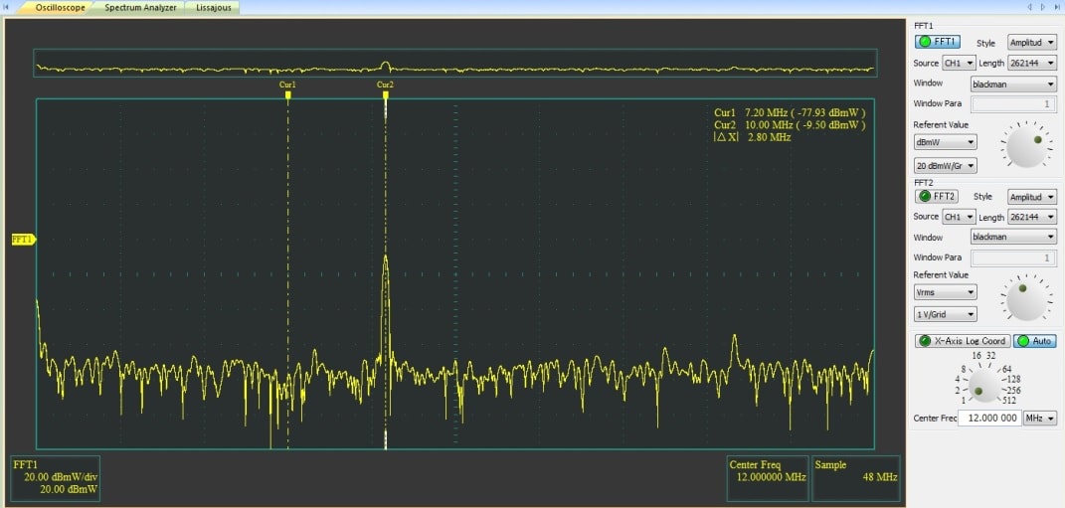This screenshot has height=508, width=1065.
Task: Open FFT1 Window blackman dropdown
Action: [x=1013, y=85]
